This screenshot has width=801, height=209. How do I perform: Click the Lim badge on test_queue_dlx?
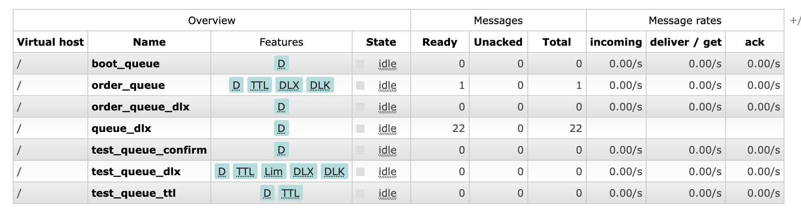click(274, 171)
